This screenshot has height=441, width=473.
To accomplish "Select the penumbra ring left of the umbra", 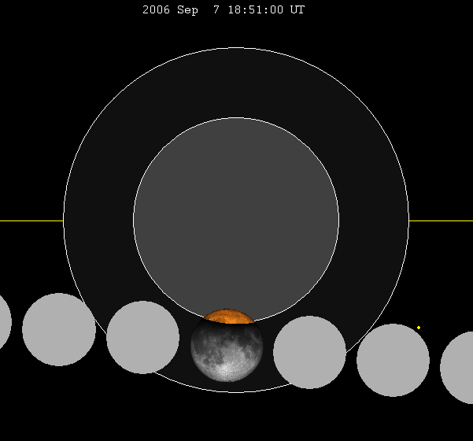I will [98, 220].
